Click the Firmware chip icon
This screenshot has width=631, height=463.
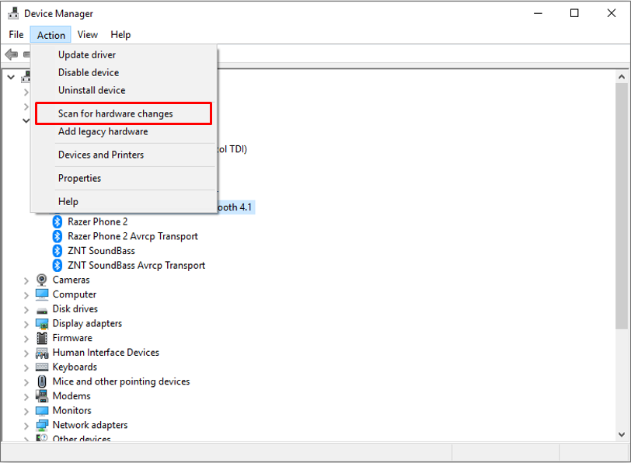pyautogui.click(x=41, y=338)
